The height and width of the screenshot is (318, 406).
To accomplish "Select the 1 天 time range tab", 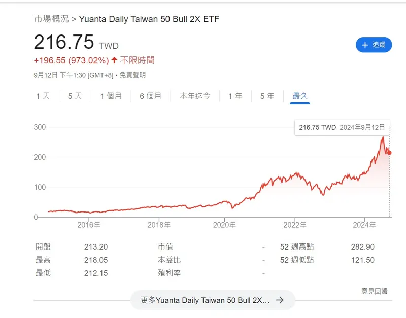I will point(43,96).
